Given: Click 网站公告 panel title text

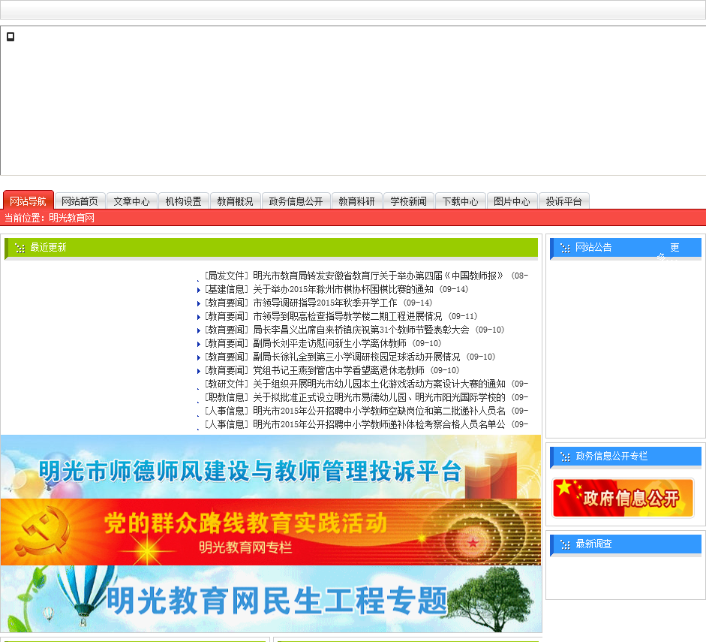Looking at the screenshot, I should pos(593,247).
